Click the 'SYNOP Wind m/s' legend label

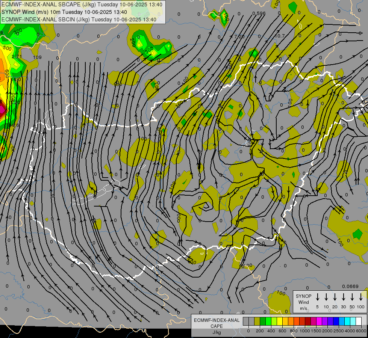(303, 302)
